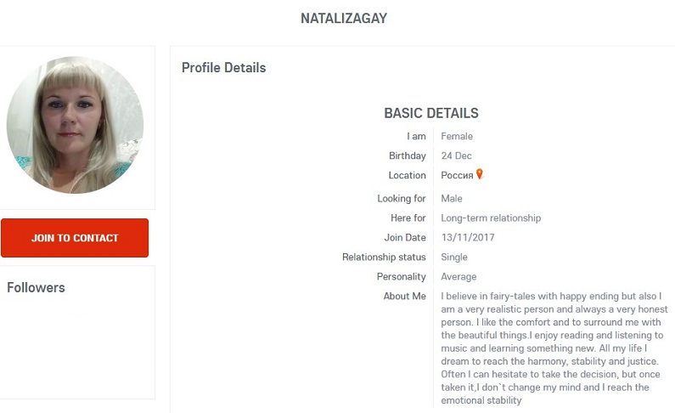Click the About Me field label
This screenshot has width=675, height=413.
pos(404,297)
